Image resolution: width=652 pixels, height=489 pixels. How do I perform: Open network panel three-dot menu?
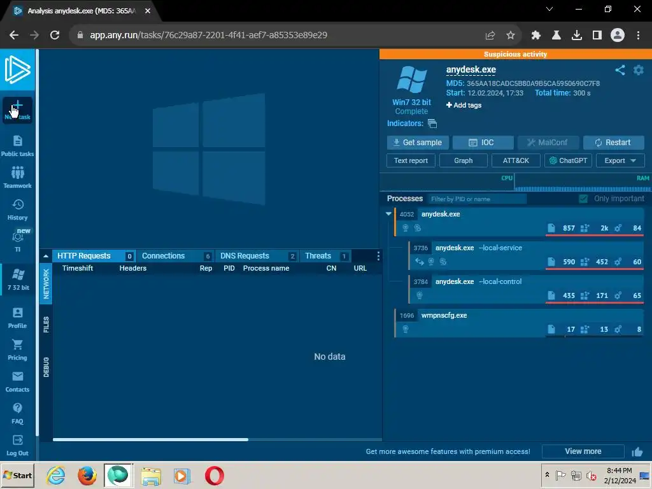(378, 256)
